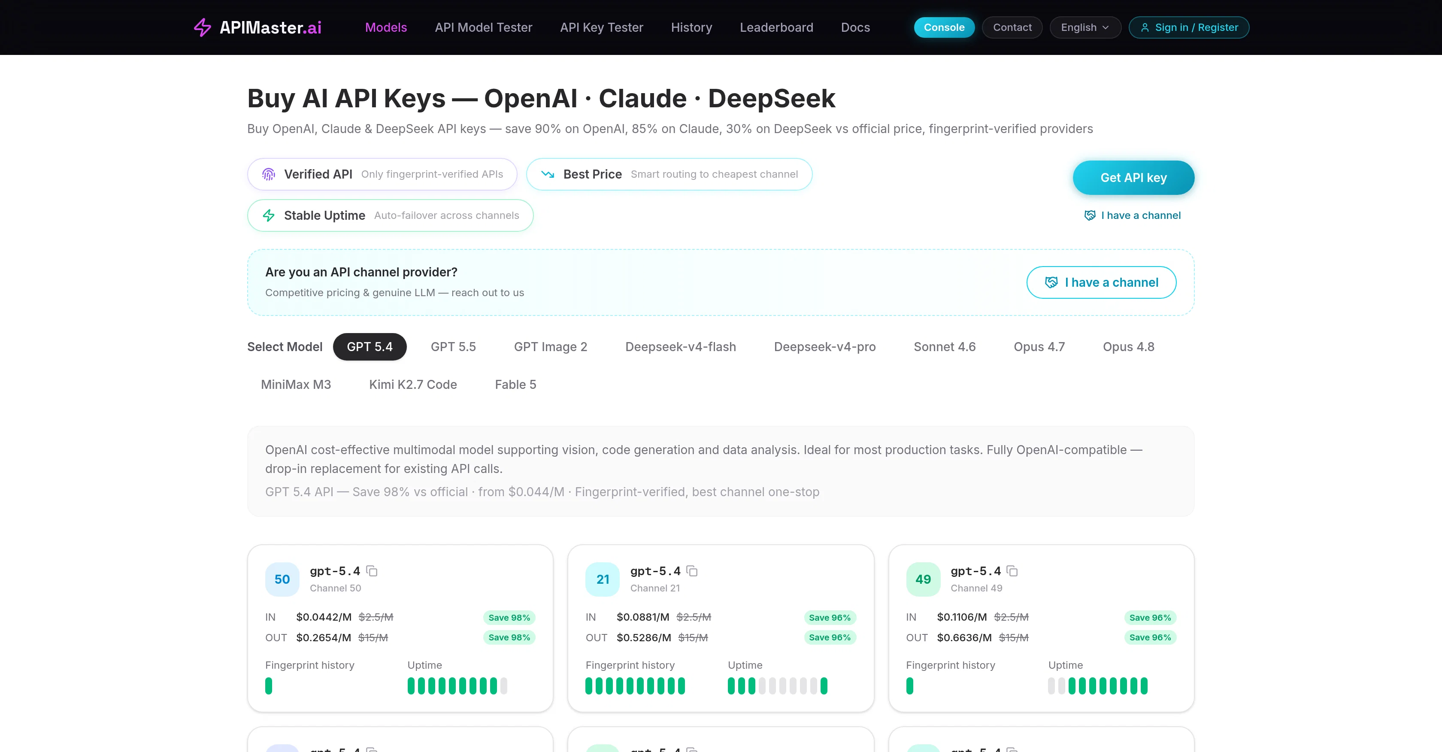Click the Contact button
Screen dimensions: 1442x752
[x=1012, y=27]
